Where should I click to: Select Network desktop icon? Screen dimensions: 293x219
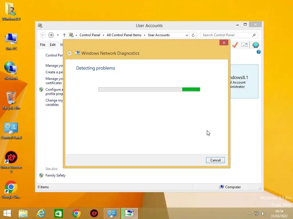[x=11, y=71]
